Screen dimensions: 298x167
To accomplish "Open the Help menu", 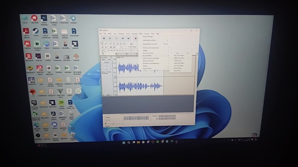I will (158, 34).
